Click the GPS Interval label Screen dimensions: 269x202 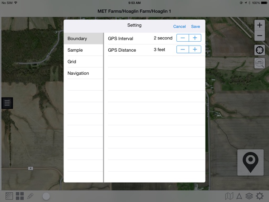(x=121, y=38)
